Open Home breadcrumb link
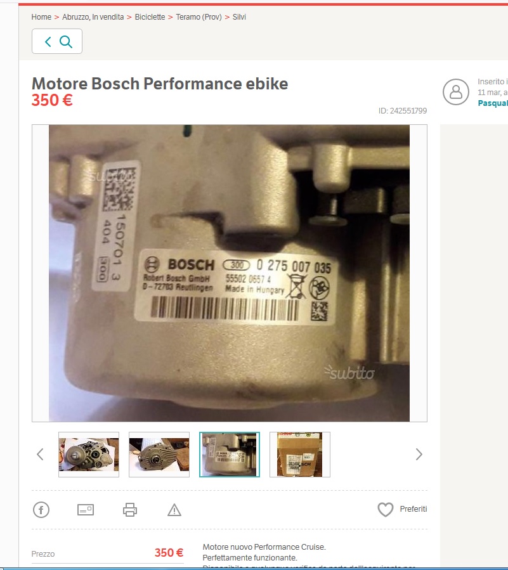Screen dimensions: 508x570 (x=41, y=17)
